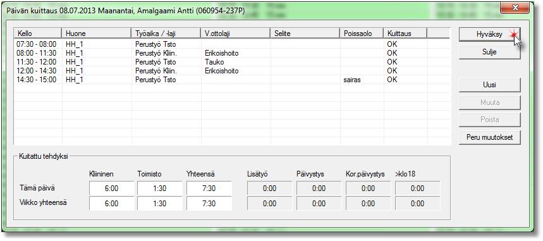
Task: Click the Tämä päivä Kliininen field
Action: [111, 188]
